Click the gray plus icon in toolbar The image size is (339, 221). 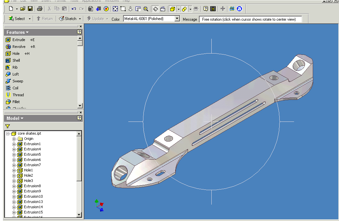click(223, 9)
